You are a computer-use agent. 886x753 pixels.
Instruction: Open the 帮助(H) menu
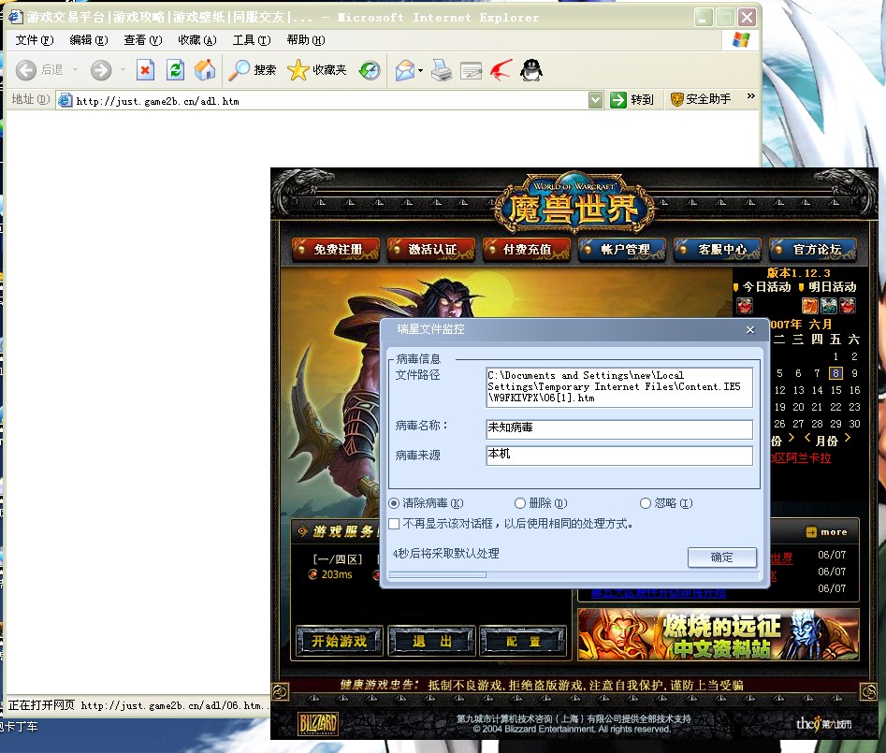click(x=306, y=40)
